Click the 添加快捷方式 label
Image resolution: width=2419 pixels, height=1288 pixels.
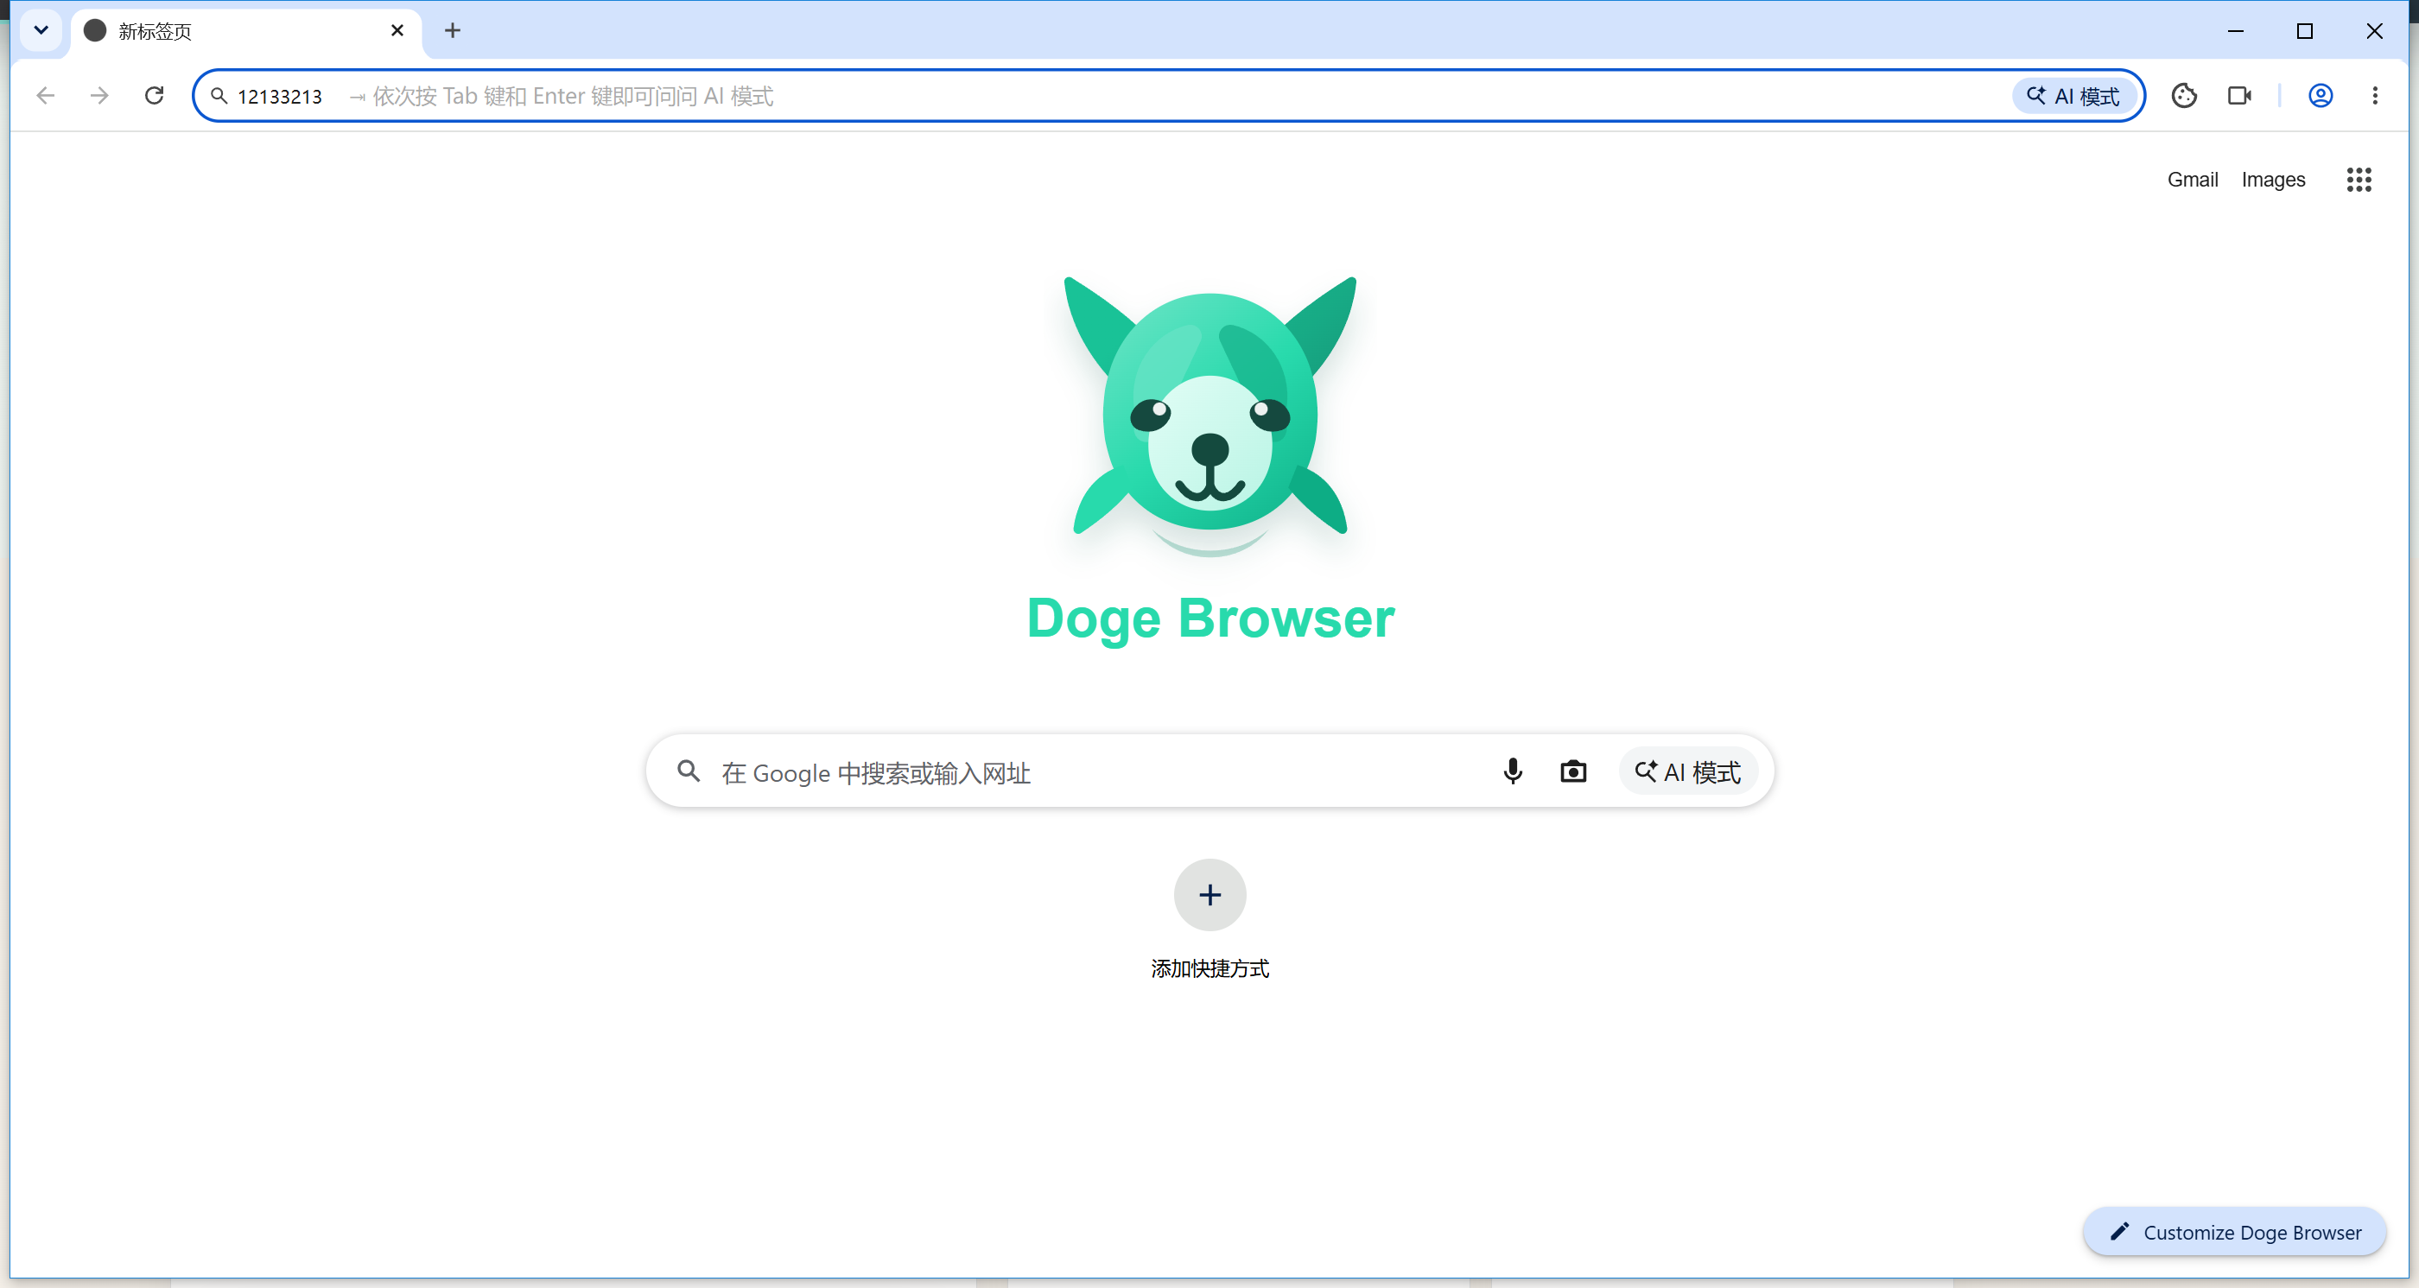1209,969
